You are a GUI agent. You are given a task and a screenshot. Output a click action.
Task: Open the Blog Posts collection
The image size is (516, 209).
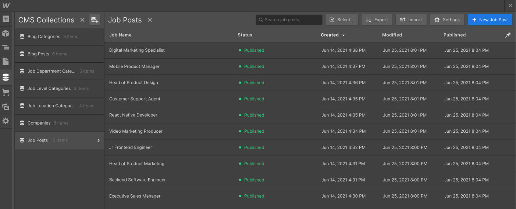pyautogui.click(x=59, y=54)
